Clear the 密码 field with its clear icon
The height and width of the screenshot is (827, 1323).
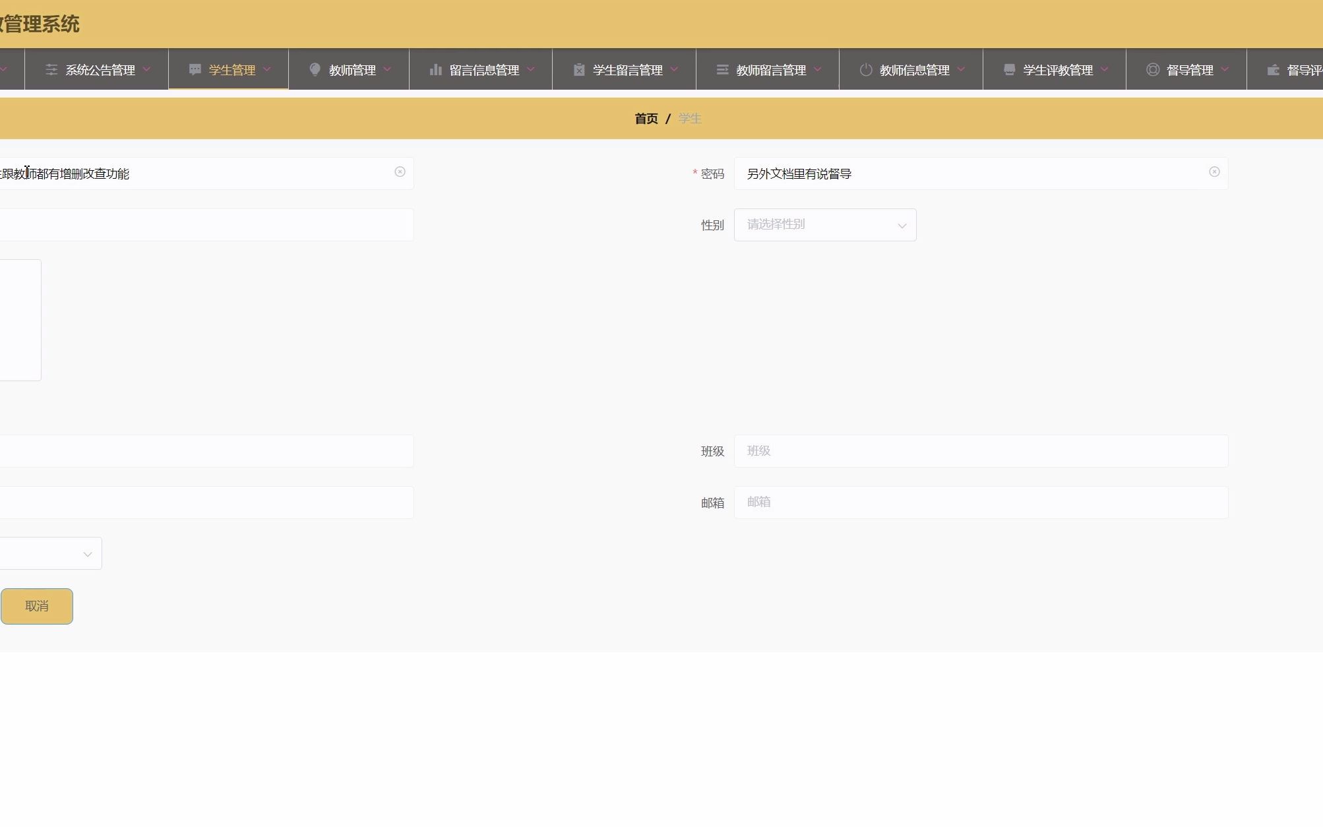(x=1214, y=172)
